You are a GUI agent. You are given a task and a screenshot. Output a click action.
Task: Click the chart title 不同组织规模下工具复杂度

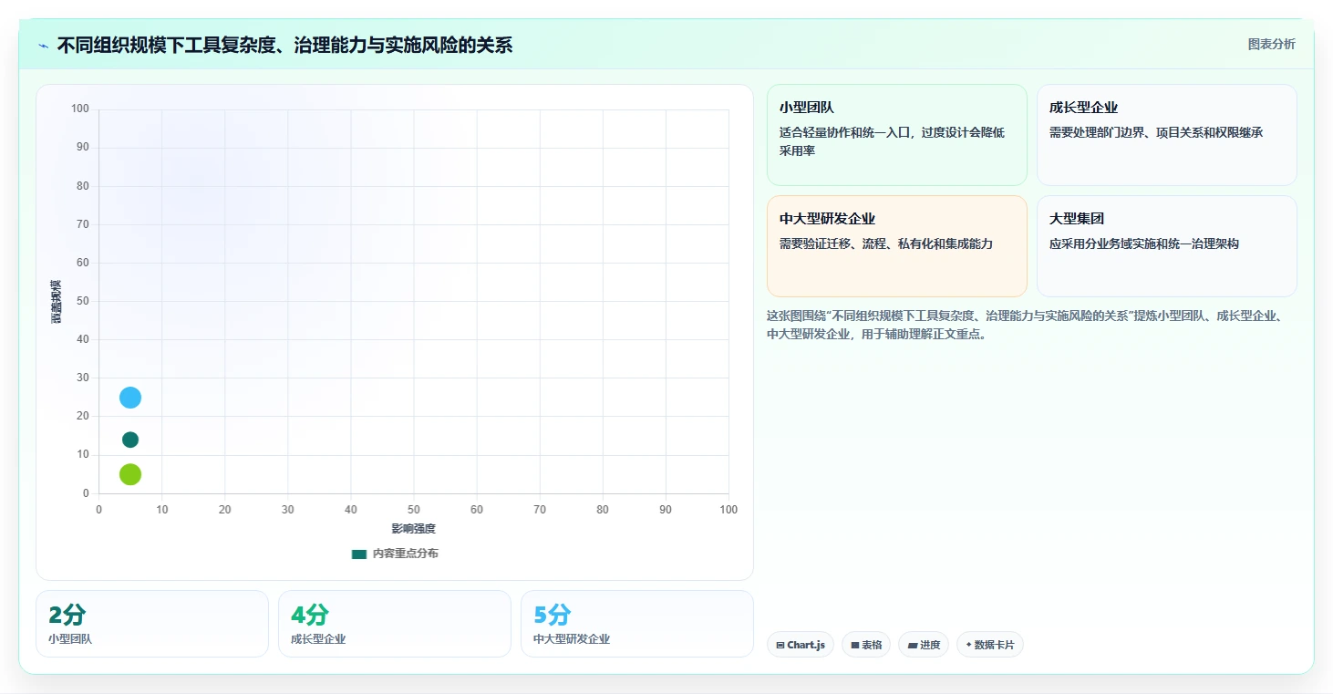pos(284,46)
